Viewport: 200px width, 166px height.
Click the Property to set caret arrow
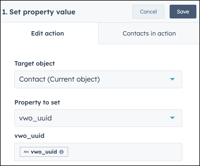(x=172, y=118)
